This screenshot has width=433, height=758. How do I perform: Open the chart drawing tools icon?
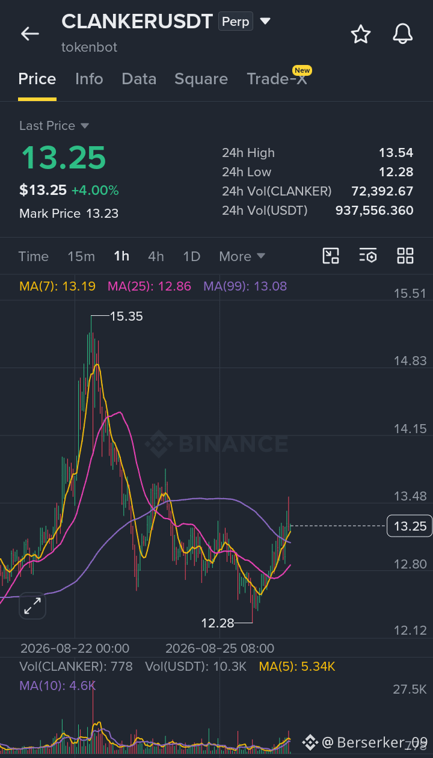(331, 256)
